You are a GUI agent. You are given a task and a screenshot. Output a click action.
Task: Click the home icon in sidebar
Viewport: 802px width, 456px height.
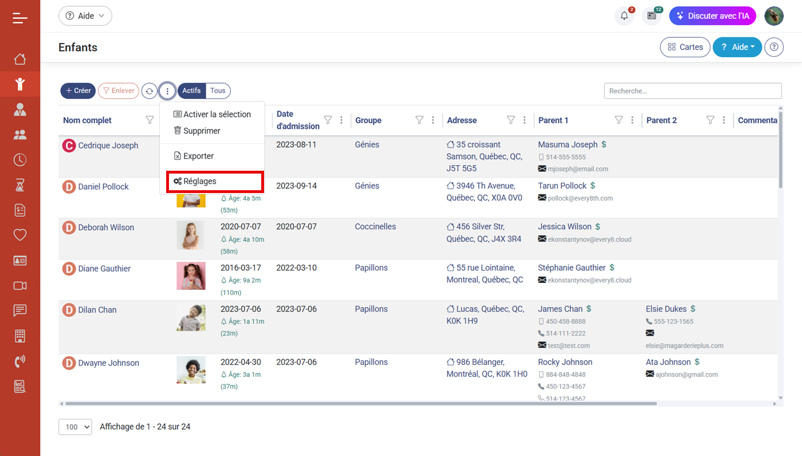20,59
